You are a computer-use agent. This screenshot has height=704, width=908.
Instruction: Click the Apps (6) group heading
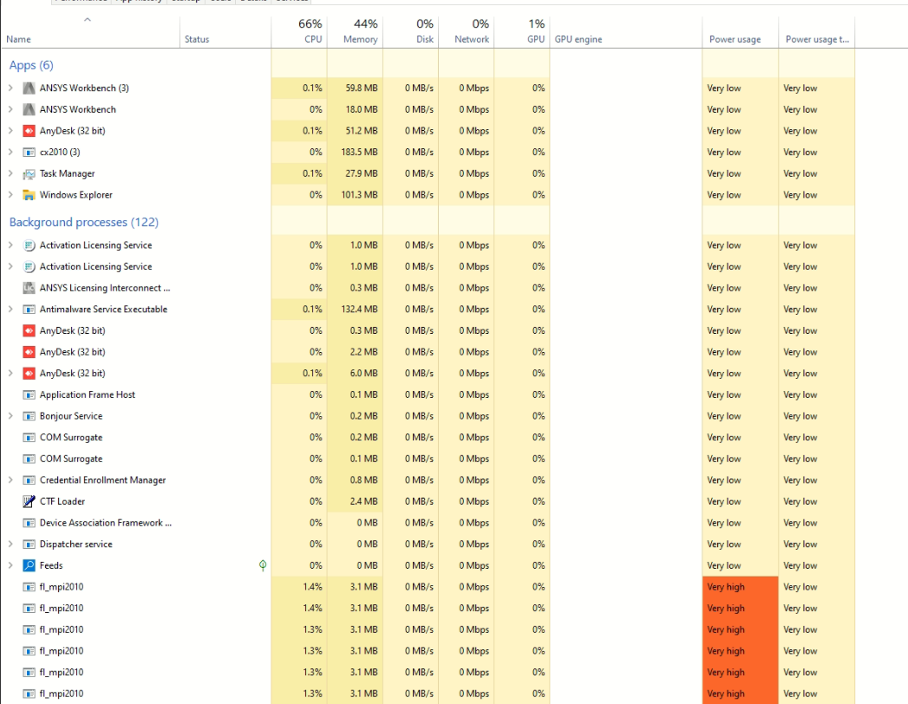31,65
